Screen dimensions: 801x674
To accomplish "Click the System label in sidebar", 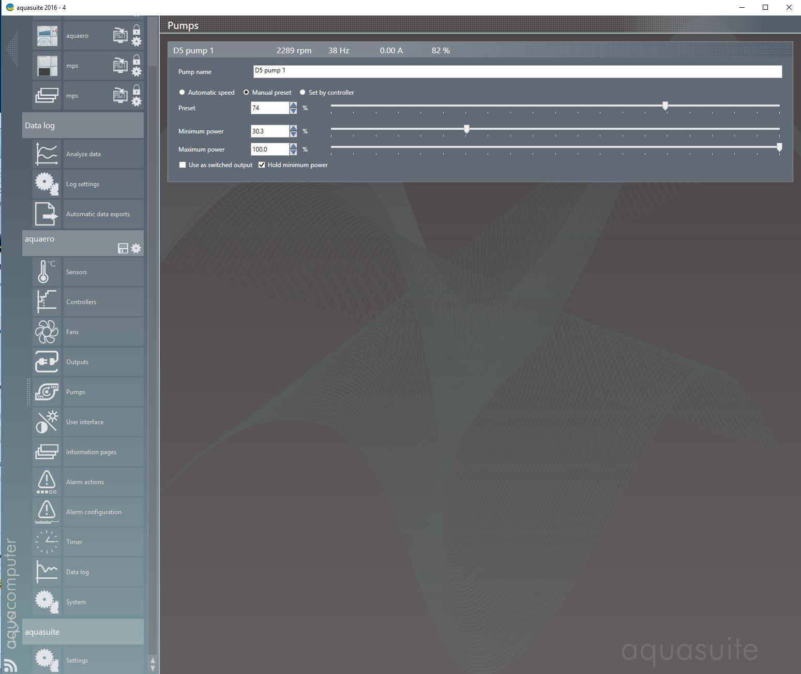I will coord(76,602).
